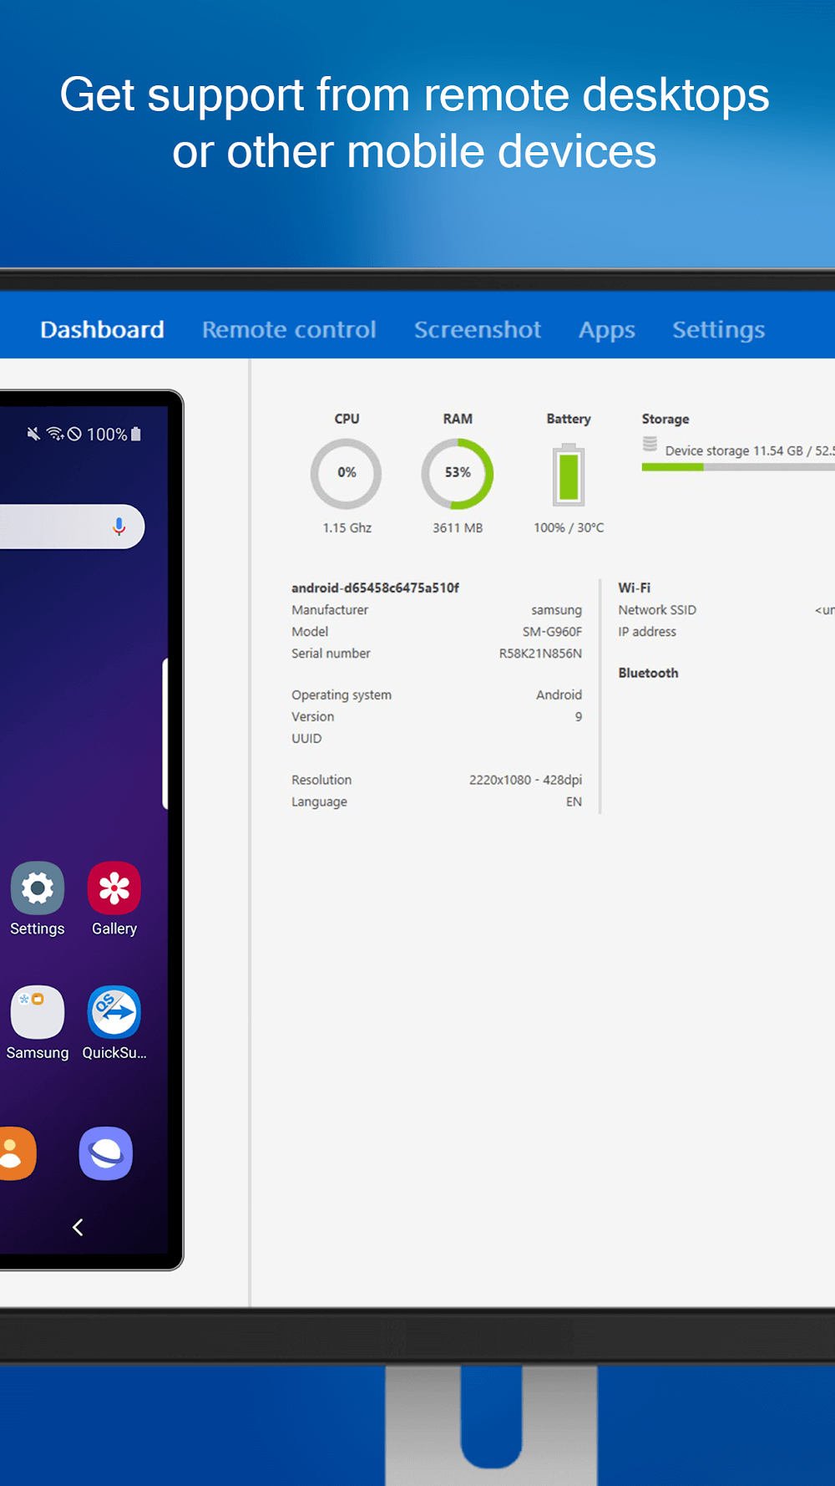Screen dimensions: 835x1486
Task: Go to the Screenshot tab
Action: [478, 329]
